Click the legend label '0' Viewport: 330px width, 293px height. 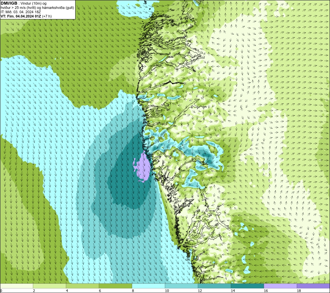coord(1,291)
